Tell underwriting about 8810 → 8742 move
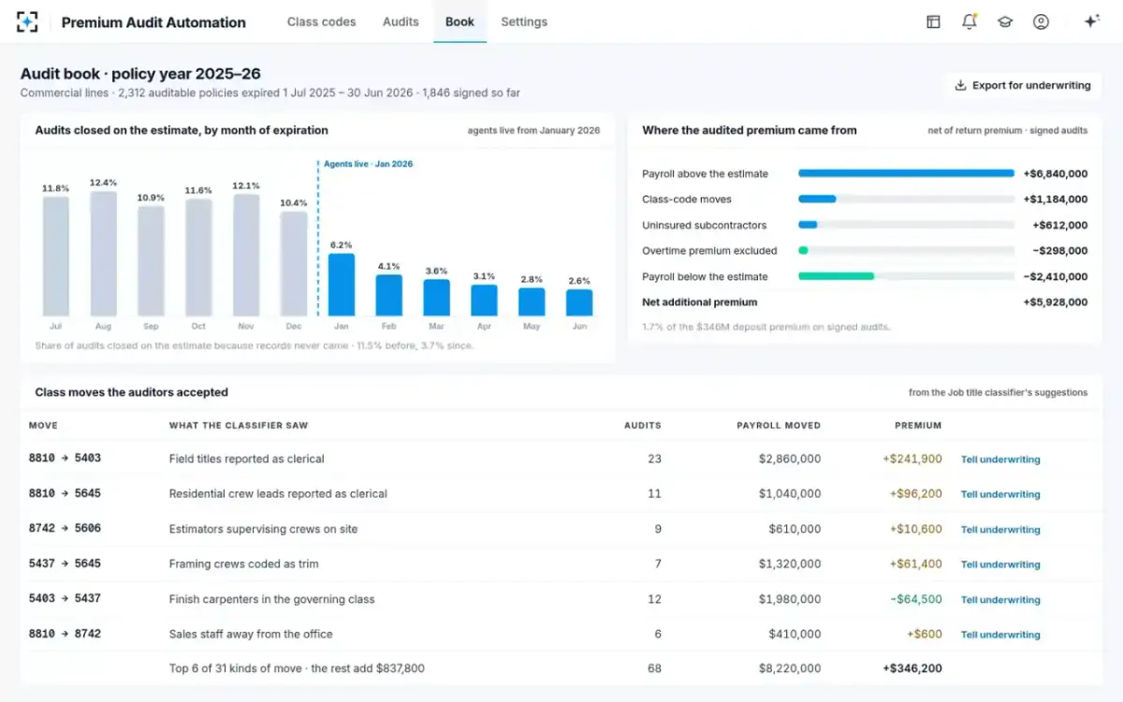The height and width of the screenshot is (702, 1123). click(x=1000, y=635)
